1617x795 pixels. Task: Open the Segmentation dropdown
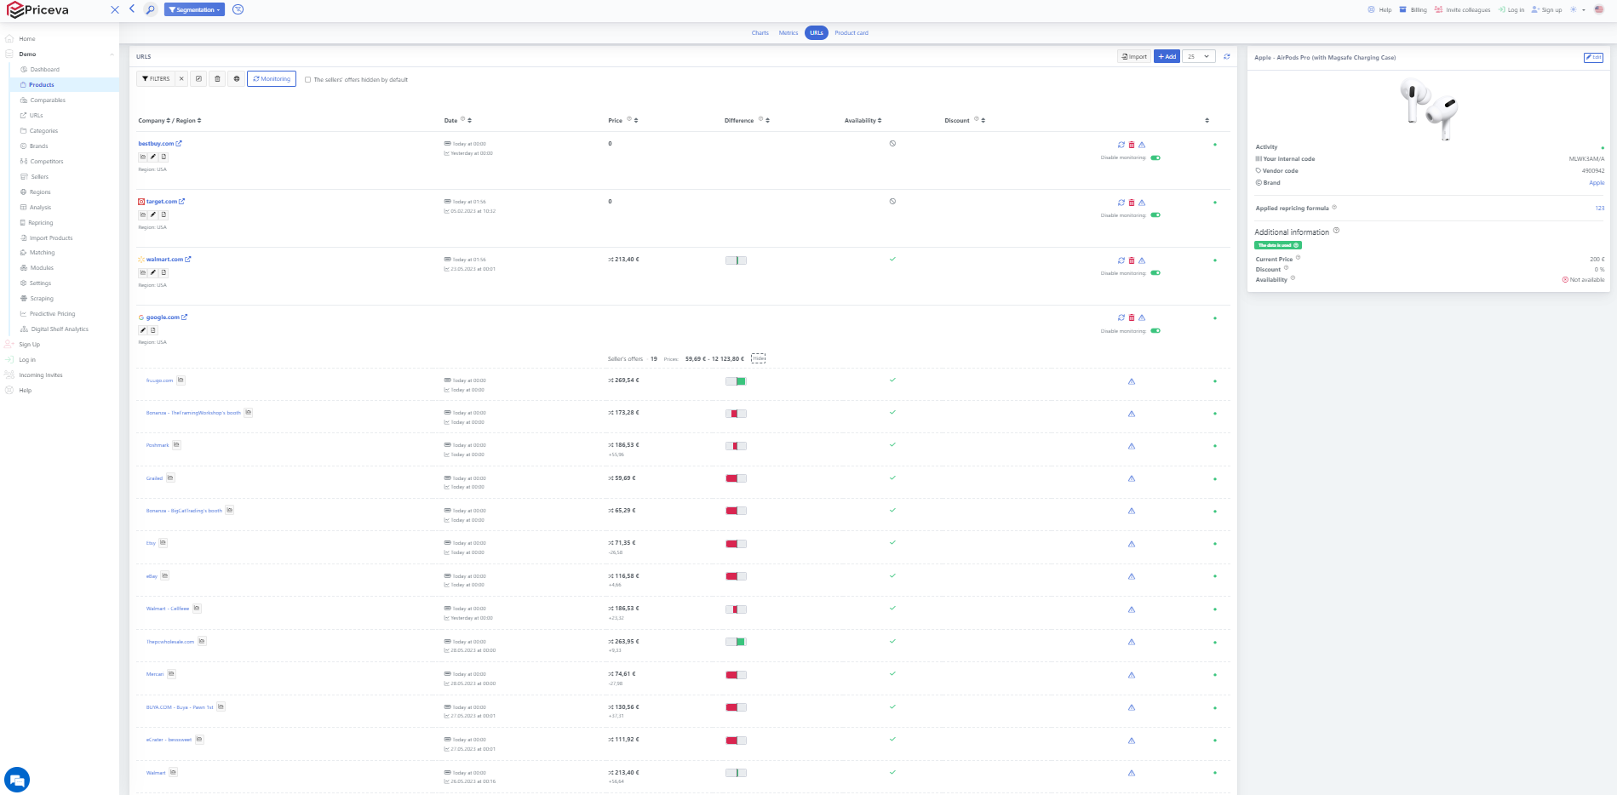[194, 9]
